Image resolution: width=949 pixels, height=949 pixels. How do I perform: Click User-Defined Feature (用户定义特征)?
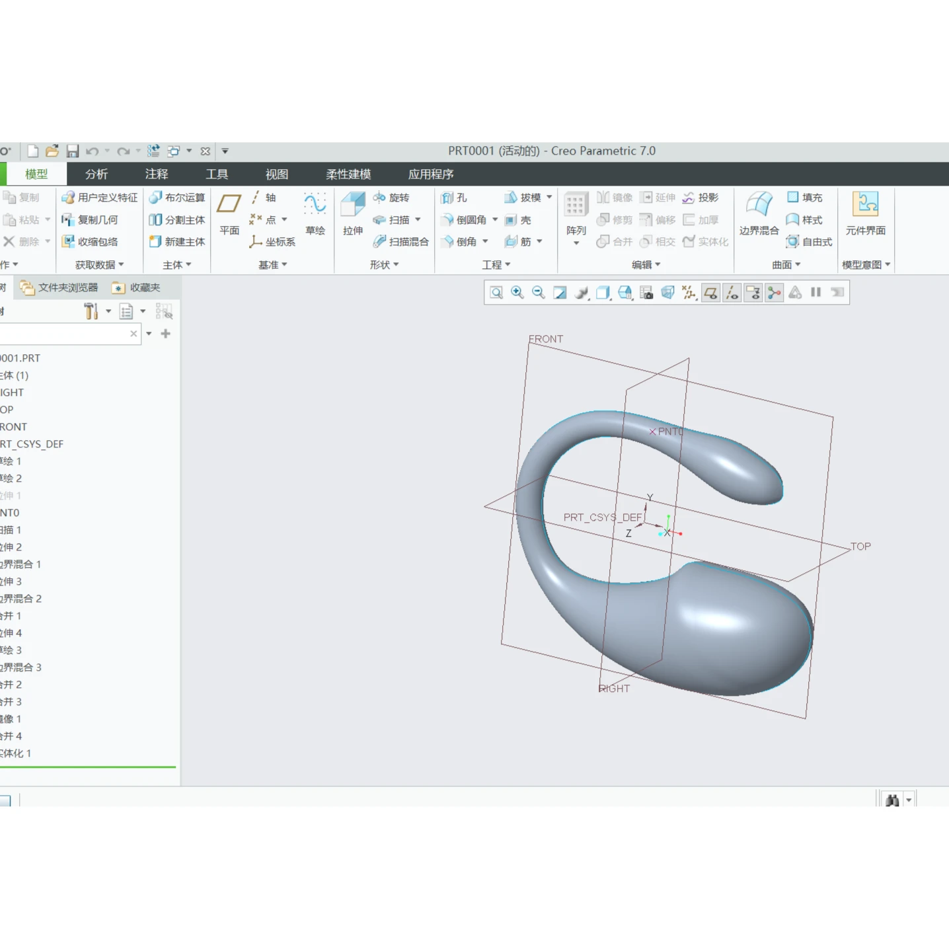pos(100,198)
